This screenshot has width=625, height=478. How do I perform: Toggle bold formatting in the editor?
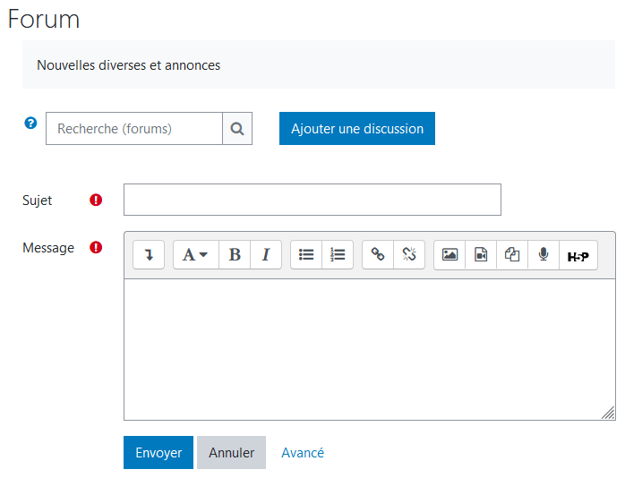click(x=235, y=255)
